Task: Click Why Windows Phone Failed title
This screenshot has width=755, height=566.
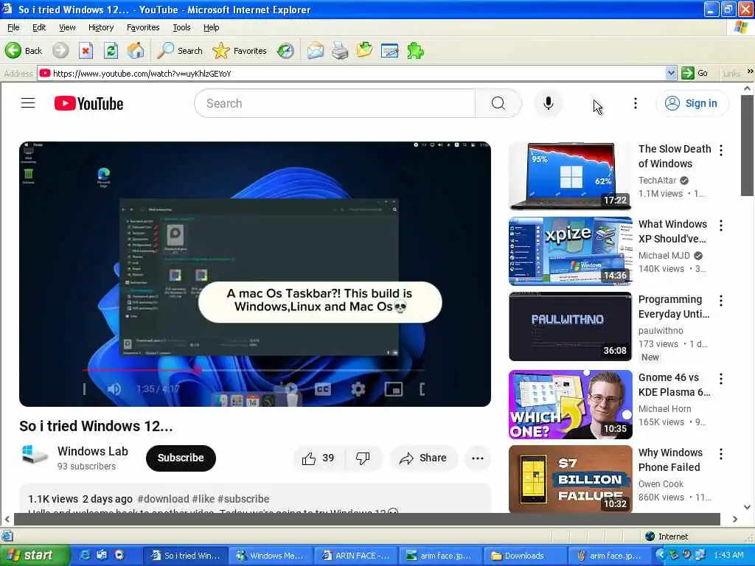Action: pyautogui.click(x=670, y=460)
